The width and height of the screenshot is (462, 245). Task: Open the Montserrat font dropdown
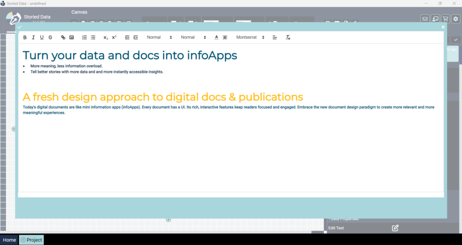(x=250, y=37)
